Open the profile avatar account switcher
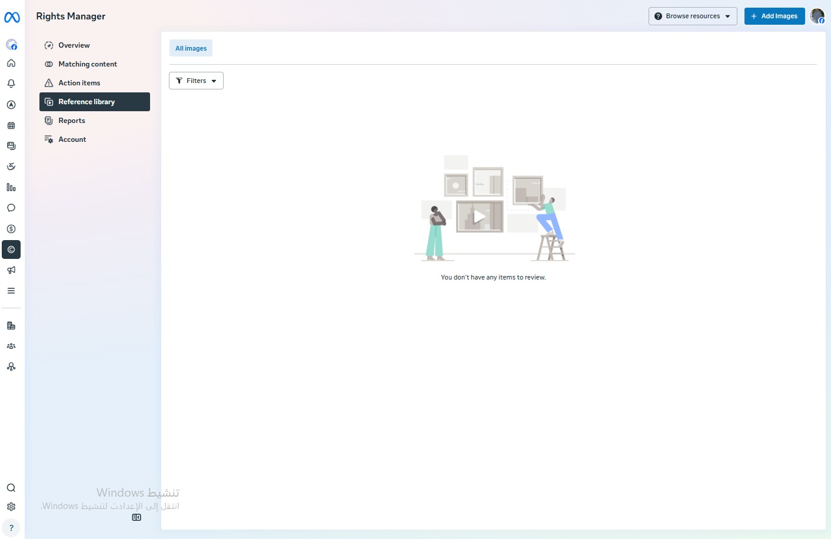The image size is (831, 539). coord(817,16)
